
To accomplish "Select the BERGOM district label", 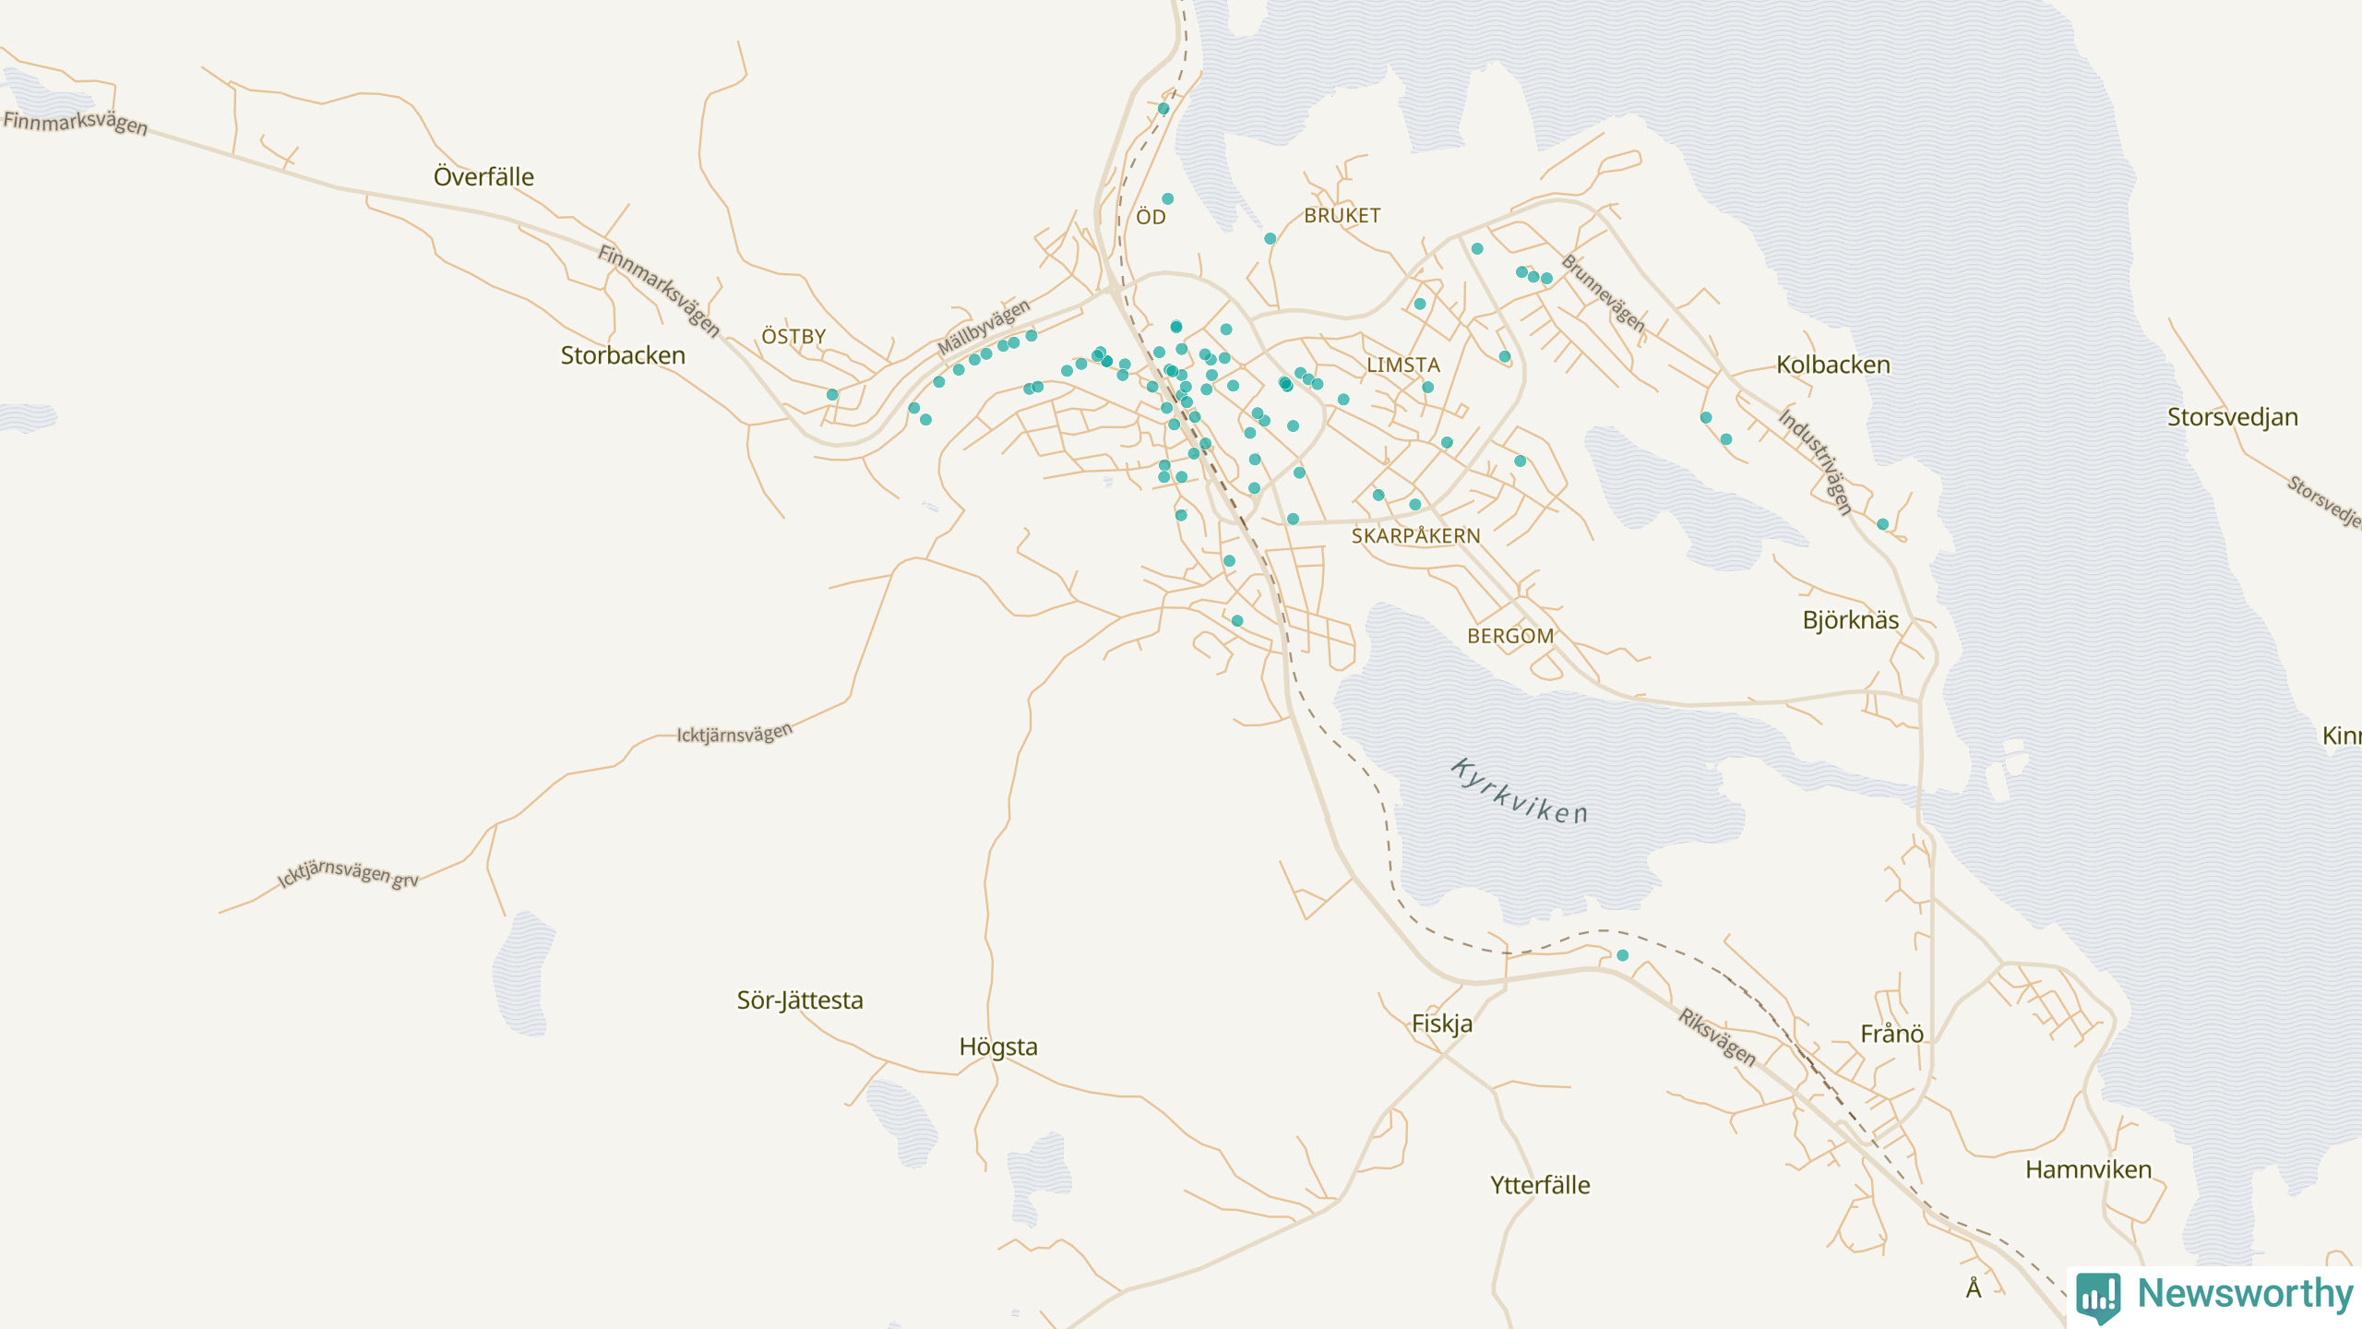I will (x=1510, y=636).
